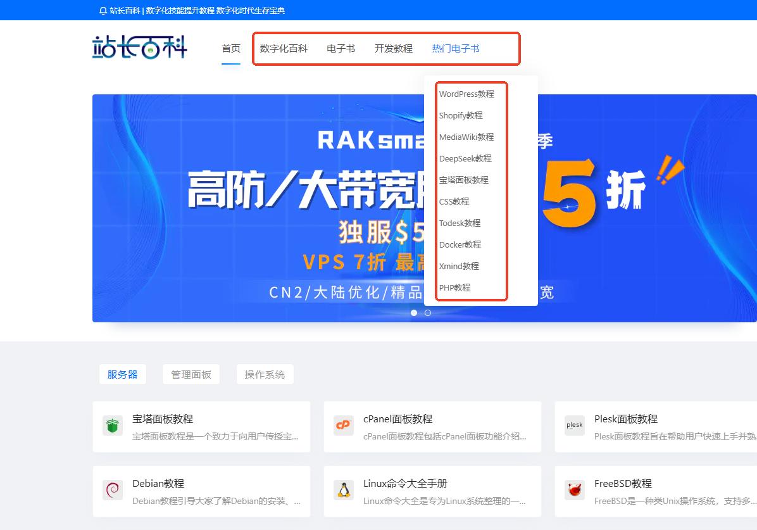Open the Docker教程 link

coord(460,244)
